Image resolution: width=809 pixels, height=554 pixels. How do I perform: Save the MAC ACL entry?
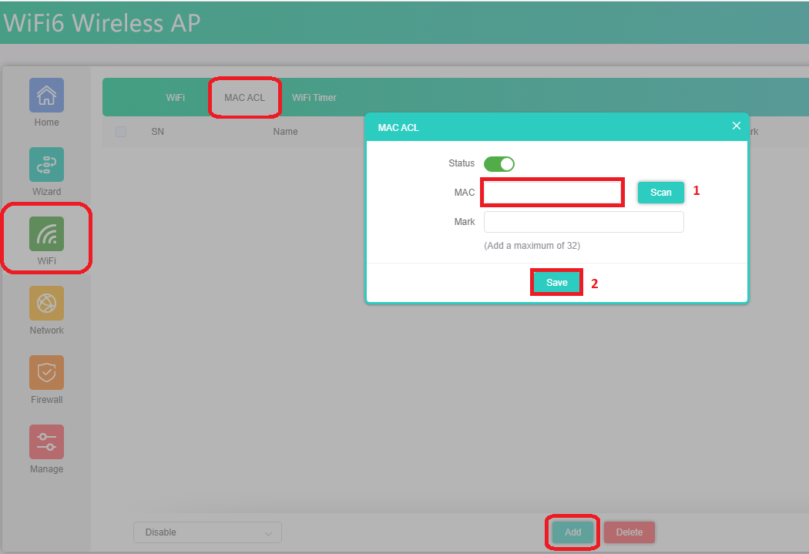[556, 283]
